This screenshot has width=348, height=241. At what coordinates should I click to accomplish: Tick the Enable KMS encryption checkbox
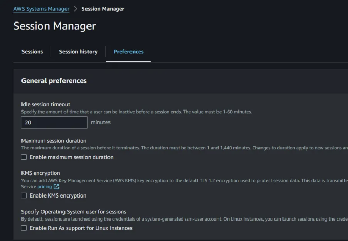tap(24, 195)
